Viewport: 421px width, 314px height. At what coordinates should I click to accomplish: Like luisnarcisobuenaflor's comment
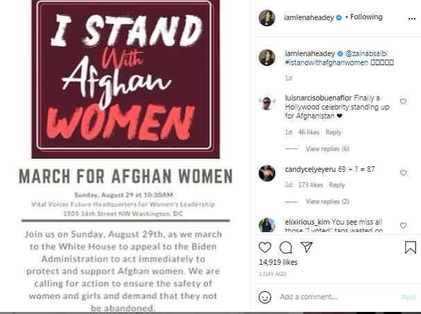point(403,101)
